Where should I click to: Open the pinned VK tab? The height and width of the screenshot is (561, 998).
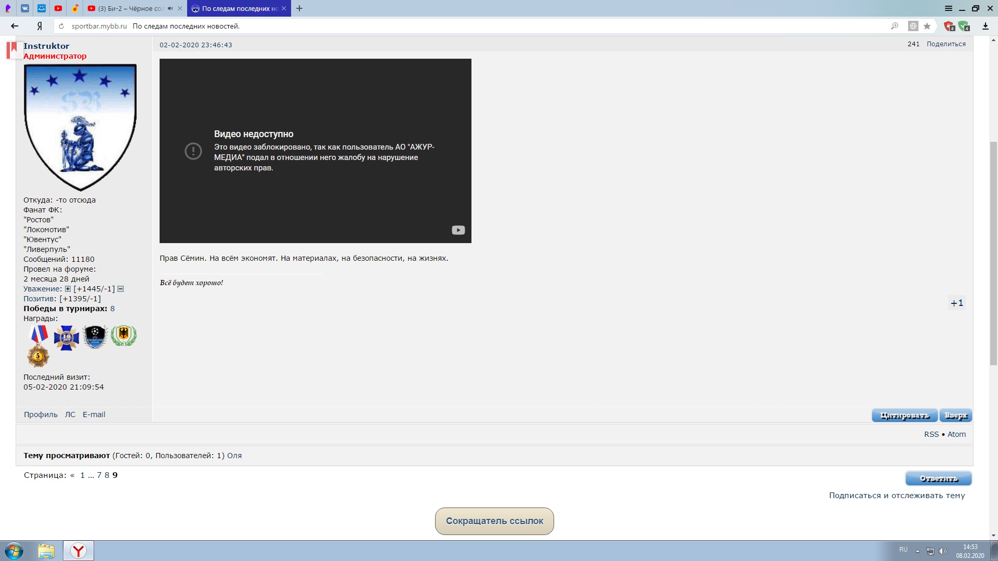pos(25,8)
